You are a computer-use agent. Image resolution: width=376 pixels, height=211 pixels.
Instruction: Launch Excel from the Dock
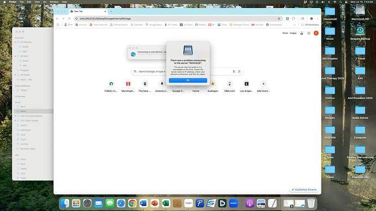click(x=166, y=203)
